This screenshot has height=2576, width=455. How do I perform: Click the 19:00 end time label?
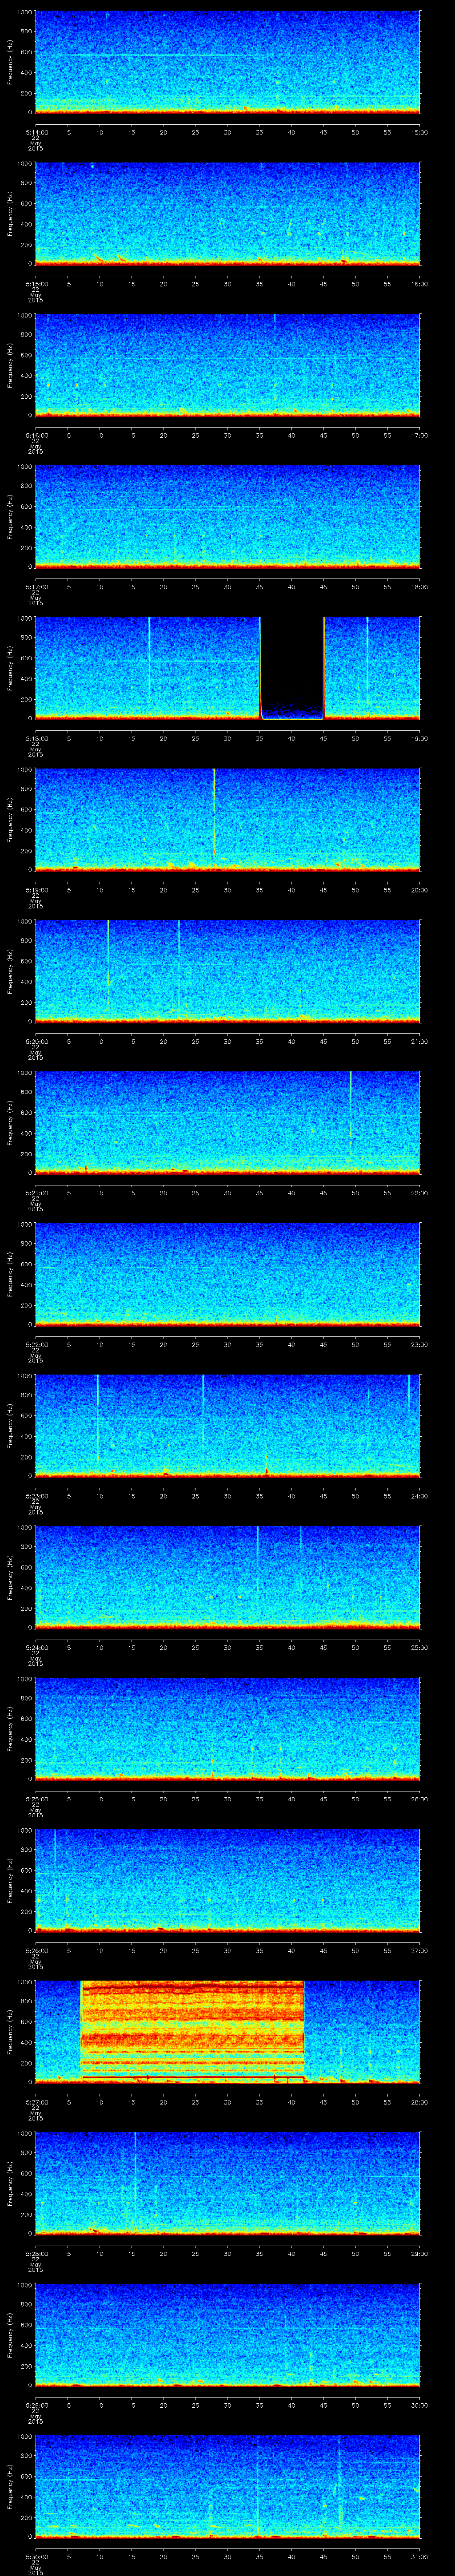tap(419, 738)
